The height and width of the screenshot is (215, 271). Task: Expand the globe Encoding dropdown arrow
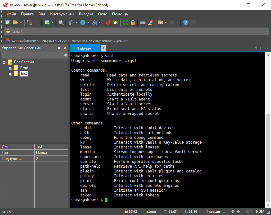coord(88,23)
